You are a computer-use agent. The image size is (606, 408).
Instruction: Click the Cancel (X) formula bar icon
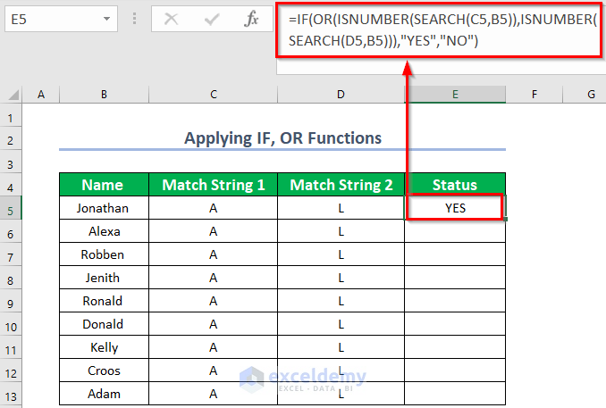tap(172, 19)
